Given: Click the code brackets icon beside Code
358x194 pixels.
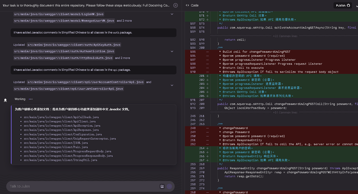Looking at the screenshot, I should [187, 5].
